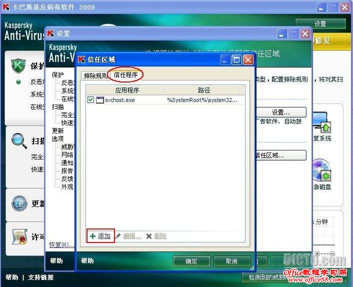The height and width of the screenshot is (287, 353).
Task: Click the magnifying glass scan icon
Action: (19, 141)
